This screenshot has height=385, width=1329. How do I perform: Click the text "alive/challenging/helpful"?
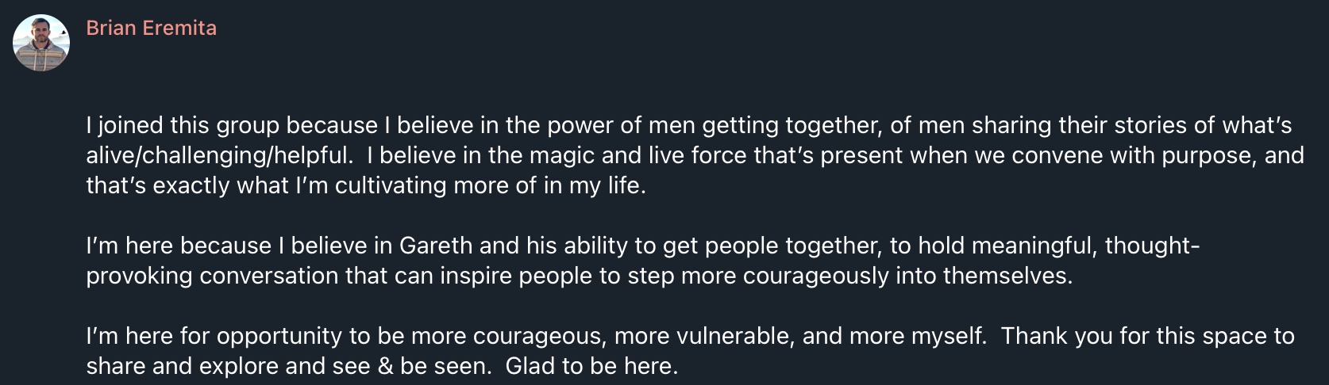click(218, 156)
